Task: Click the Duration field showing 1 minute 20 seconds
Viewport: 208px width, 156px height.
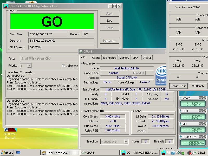Action: tap(61, 41)
